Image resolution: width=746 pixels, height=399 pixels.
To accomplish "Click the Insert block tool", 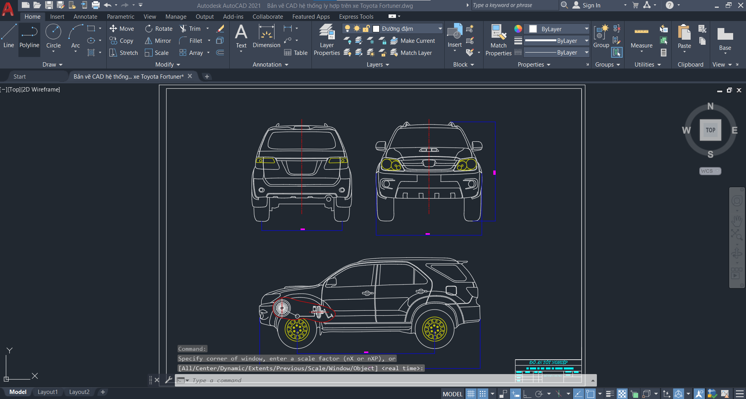I will tap(454, 36).
